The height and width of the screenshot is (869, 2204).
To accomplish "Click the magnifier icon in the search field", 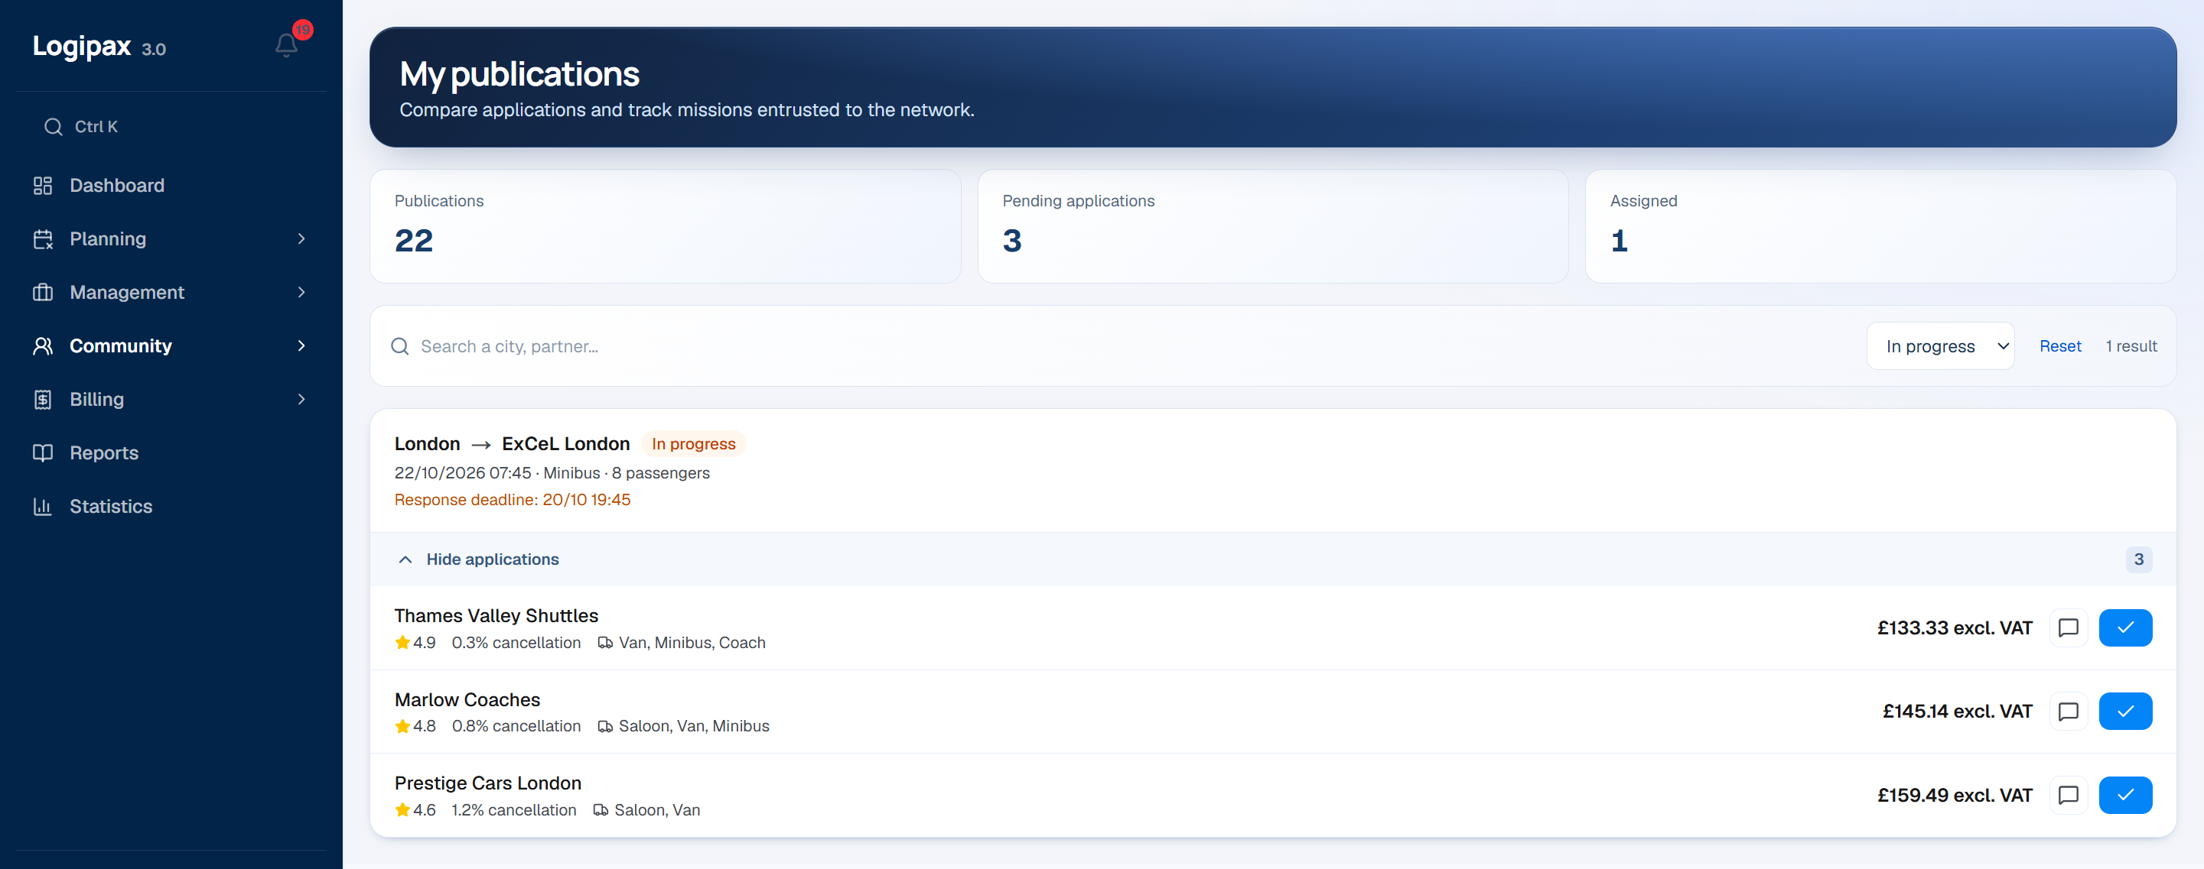I will 399,346.
